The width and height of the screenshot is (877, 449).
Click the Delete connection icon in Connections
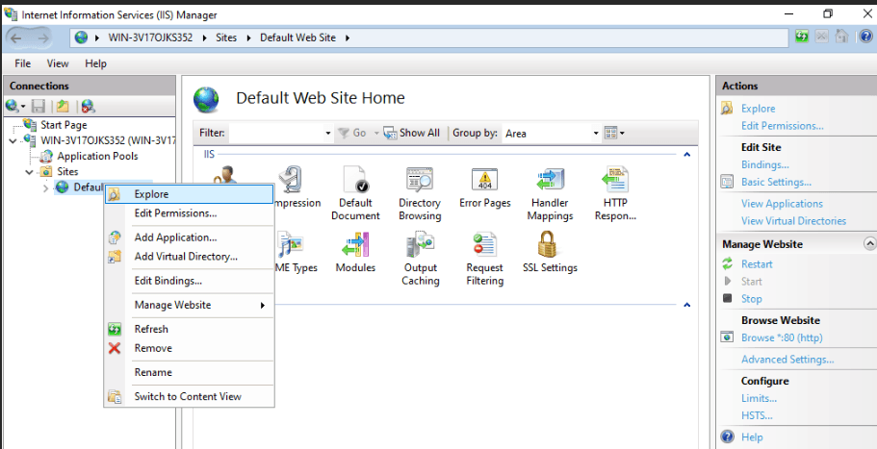(x=88, y=106)
